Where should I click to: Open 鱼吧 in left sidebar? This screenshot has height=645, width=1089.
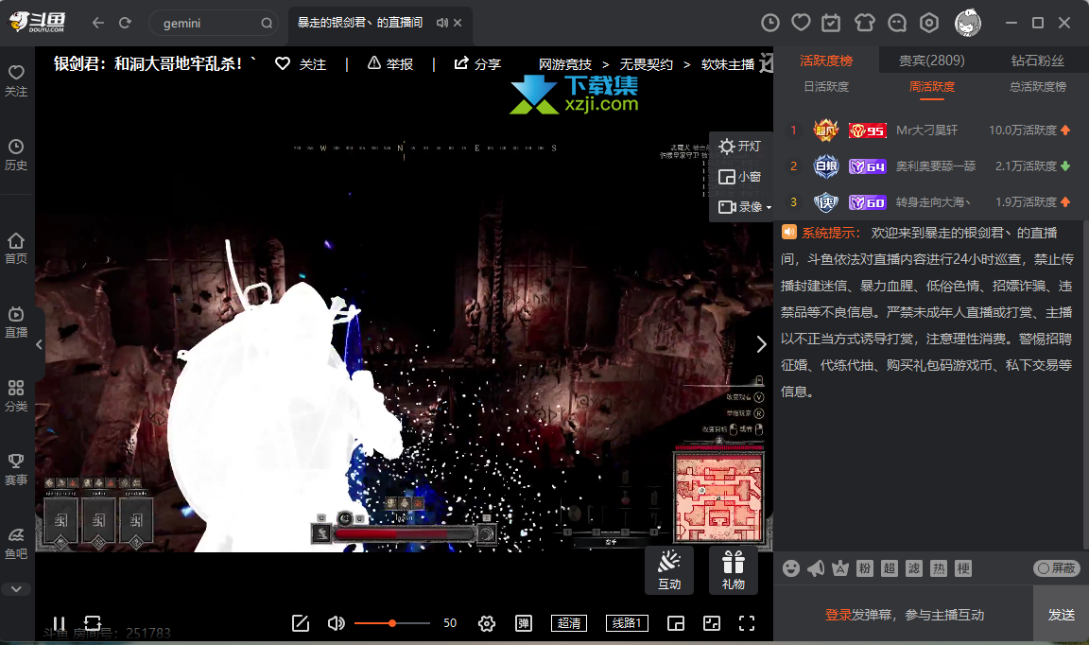[16, 543]
